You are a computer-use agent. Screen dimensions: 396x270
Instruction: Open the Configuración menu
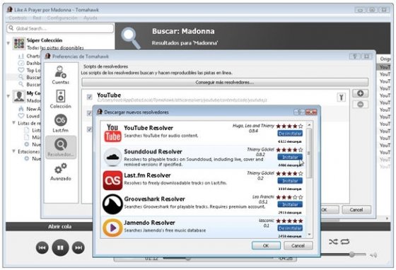click(x=62, y=18)
